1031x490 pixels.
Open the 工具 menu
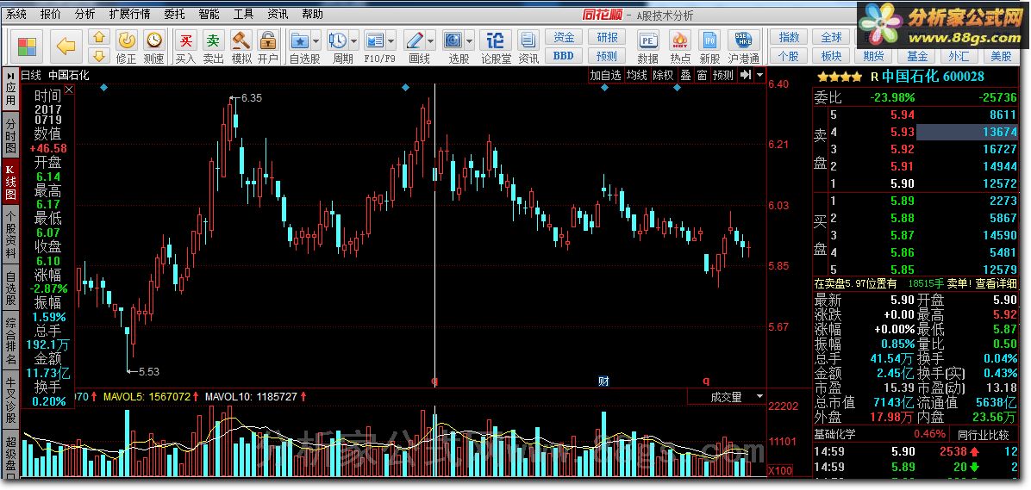(x=243, y=14)
